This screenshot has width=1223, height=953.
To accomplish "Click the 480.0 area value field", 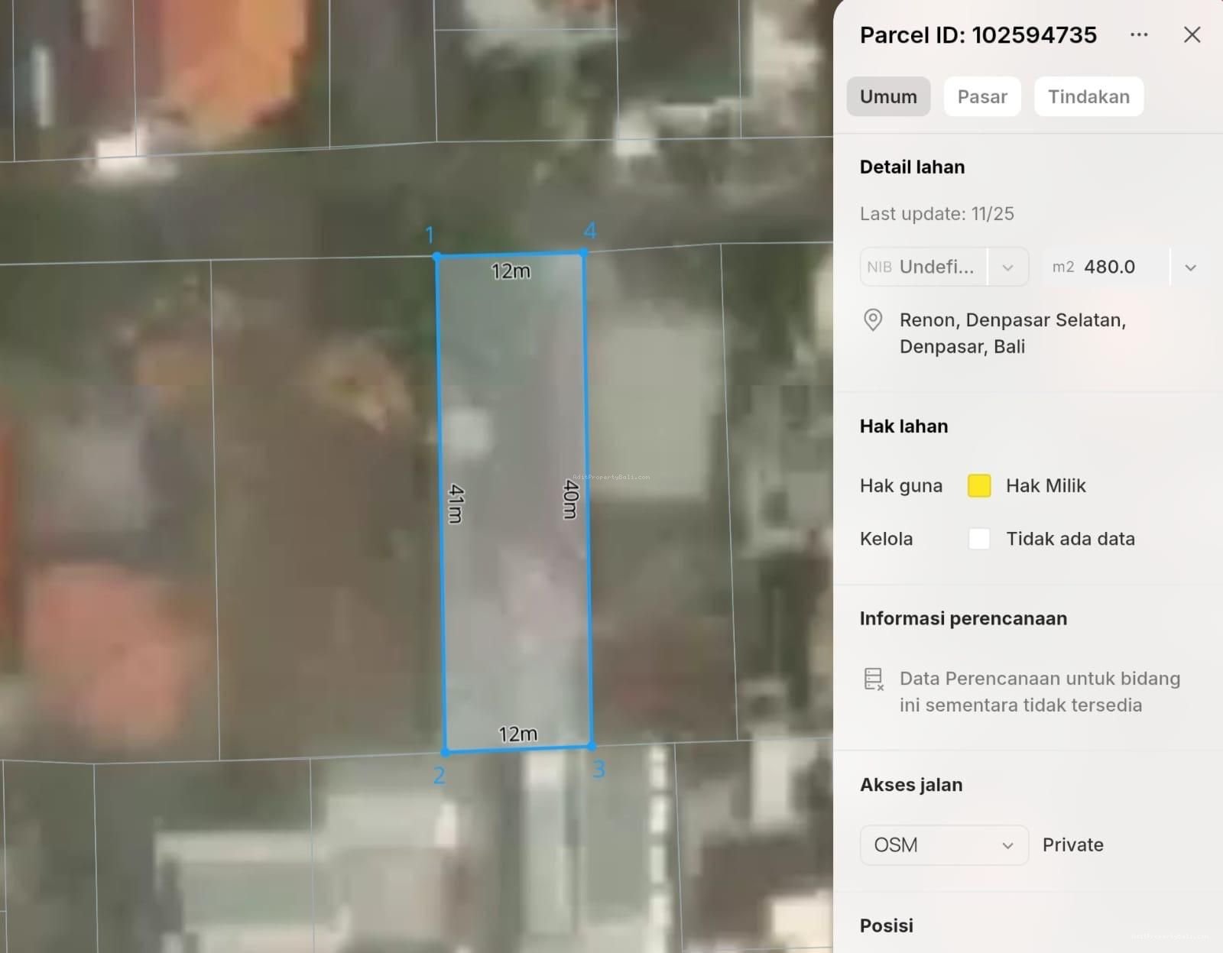I will 1109,267.
